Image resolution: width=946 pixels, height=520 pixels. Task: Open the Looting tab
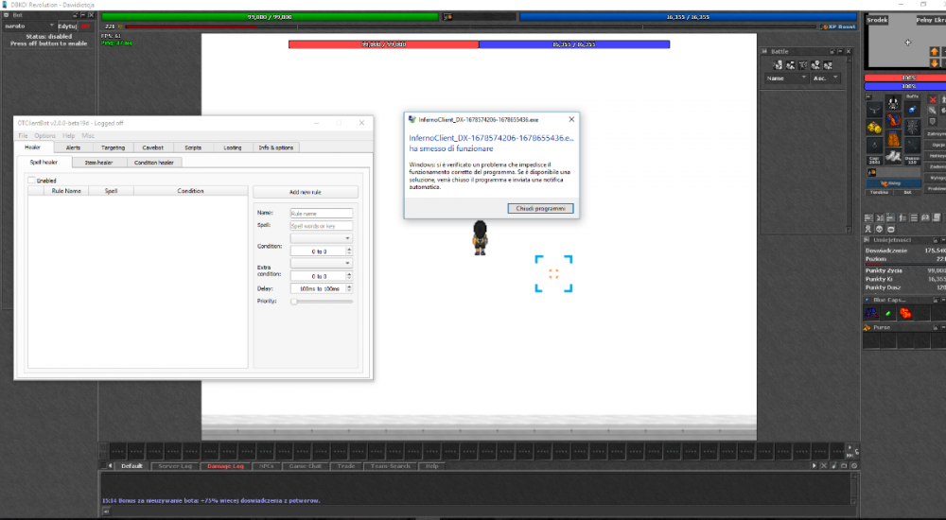click(233, 147)
